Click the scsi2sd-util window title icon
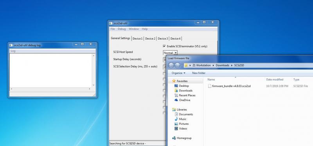Screen dimensions: 313x146 click(x=111, y=23)
